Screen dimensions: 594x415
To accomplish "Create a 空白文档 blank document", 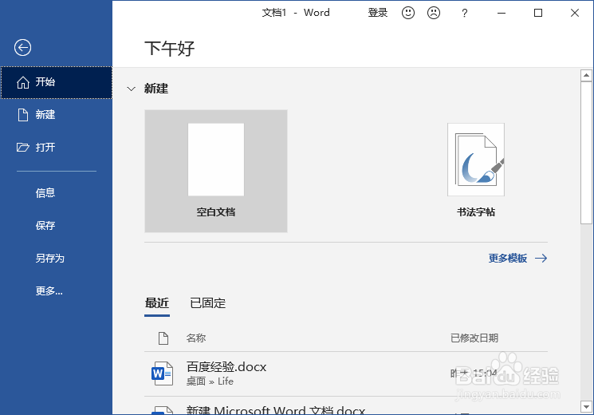I will pyautogui.click(x=216, y=171).
